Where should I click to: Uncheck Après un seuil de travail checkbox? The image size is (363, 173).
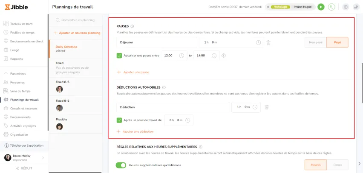click(x=119, y=120)
